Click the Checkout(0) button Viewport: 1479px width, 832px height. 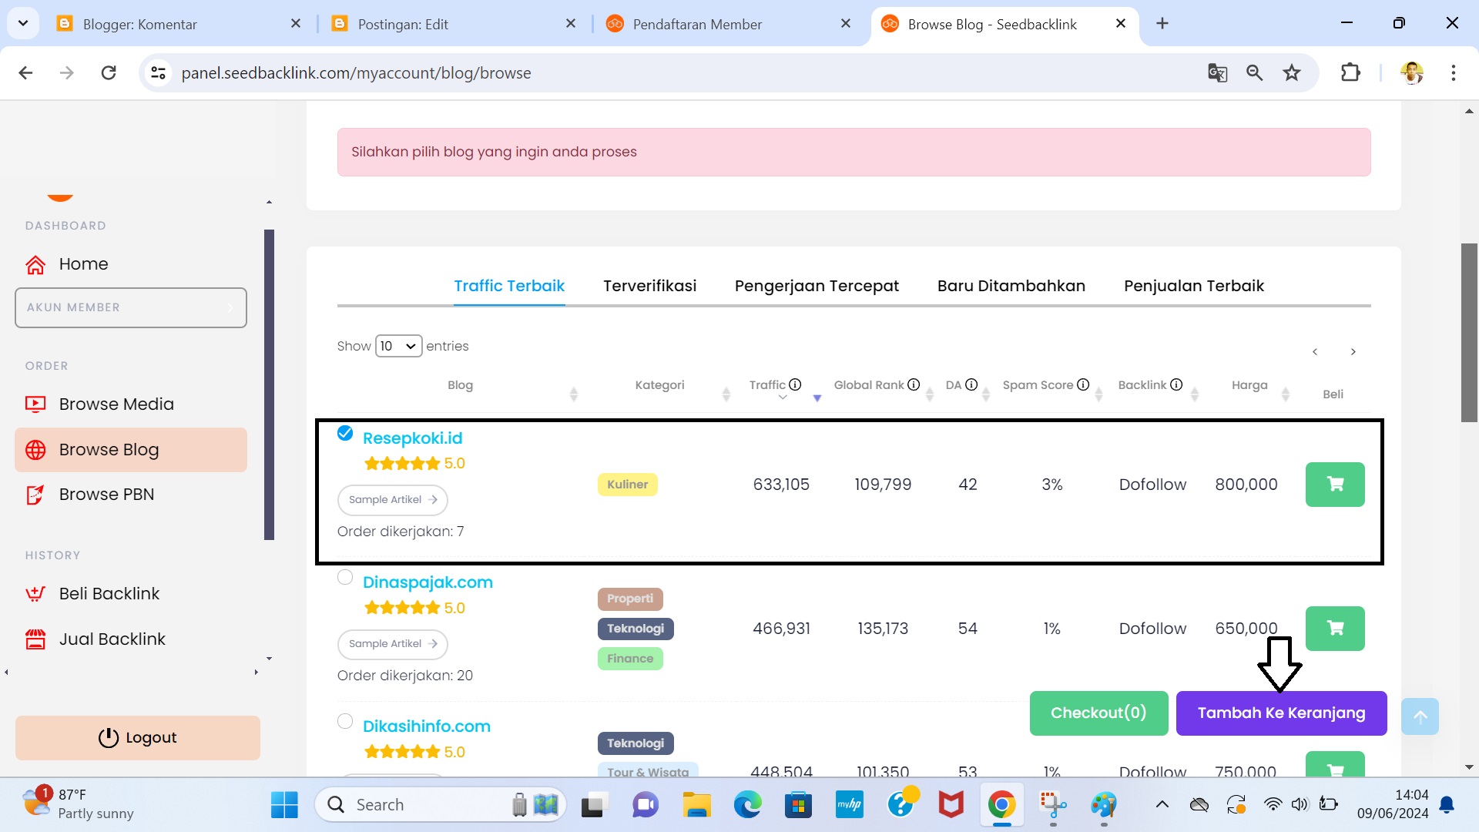click(1098, 713)
